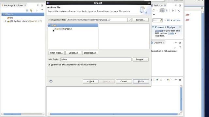Toggle Overwrite existing resources without warning
The image size is (209, 117).
[x=49, y=65]
